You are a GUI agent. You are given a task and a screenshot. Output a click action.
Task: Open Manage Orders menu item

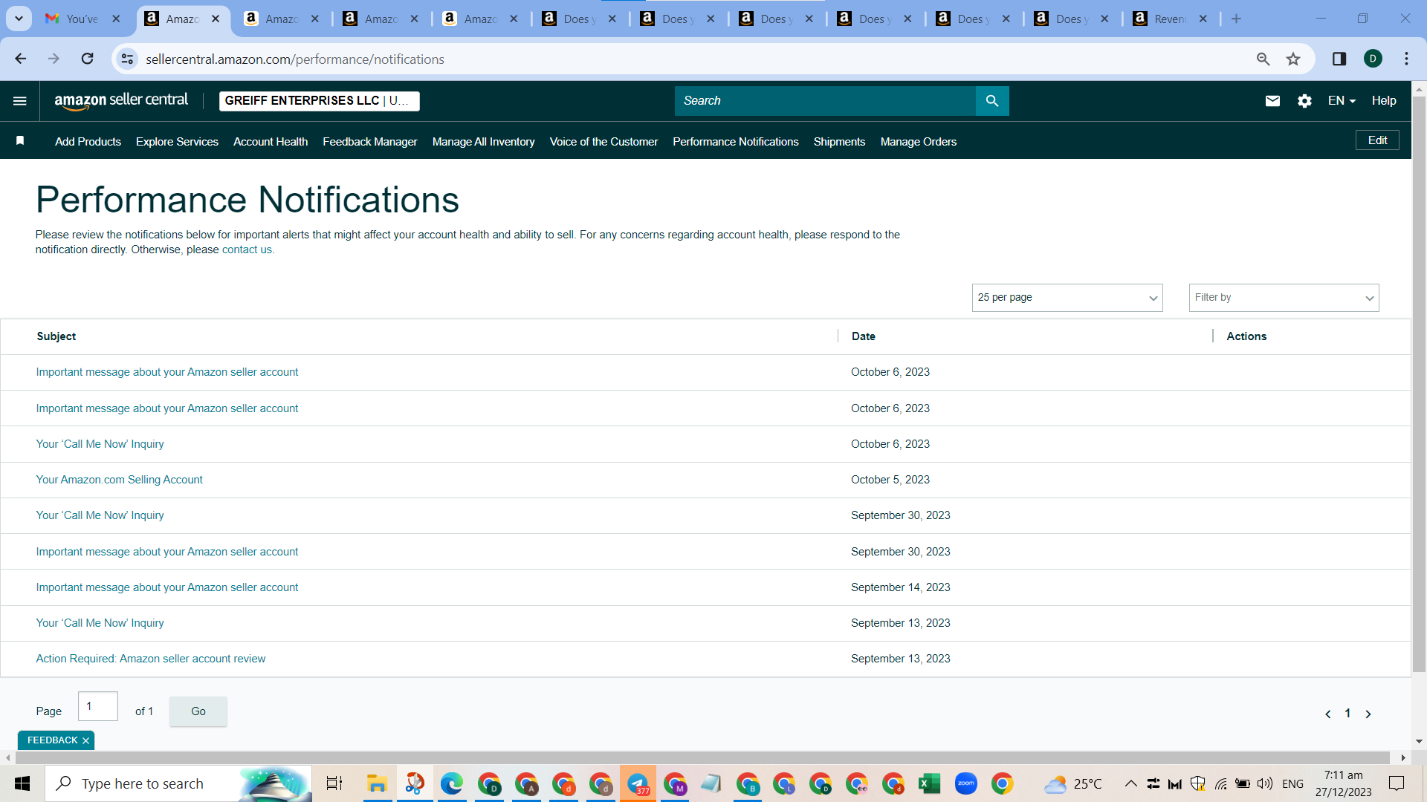click(x=919, y=142)
